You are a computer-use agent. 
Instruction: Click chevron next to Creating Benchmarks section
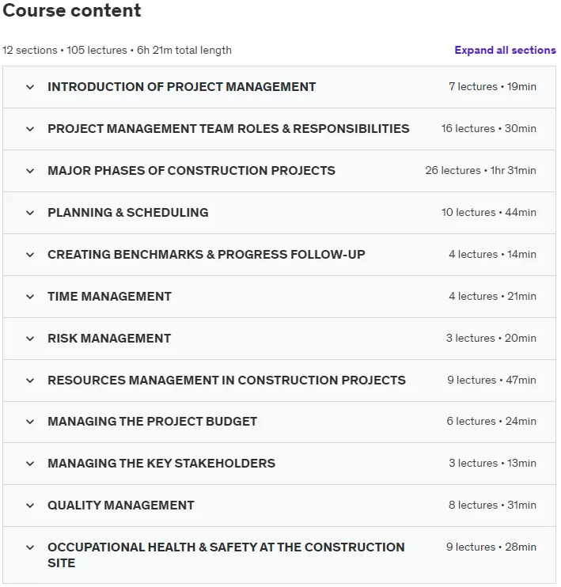(30, 255)
